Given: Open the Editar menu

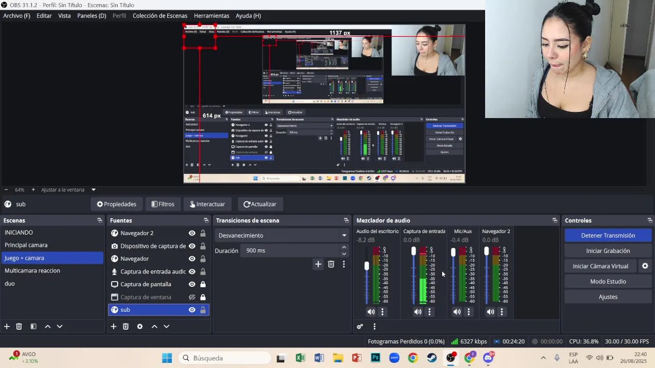Looking at the screenshot, I should click(44, 16).
